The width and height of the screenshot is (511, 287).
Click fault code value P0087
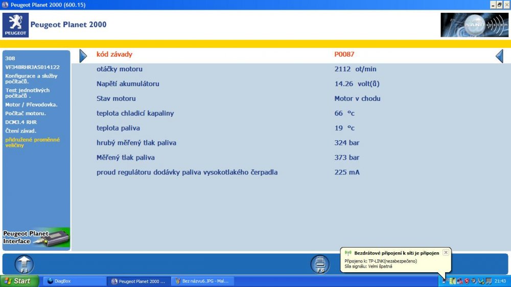(x=344, y=54)
